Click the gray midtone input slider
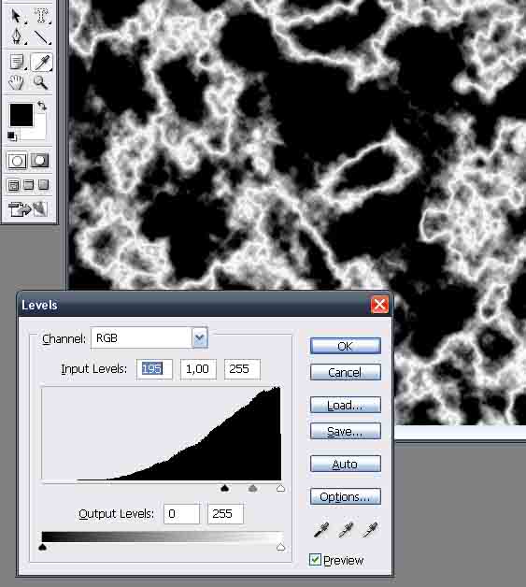The image size is (526, 587). pos(253,488)
